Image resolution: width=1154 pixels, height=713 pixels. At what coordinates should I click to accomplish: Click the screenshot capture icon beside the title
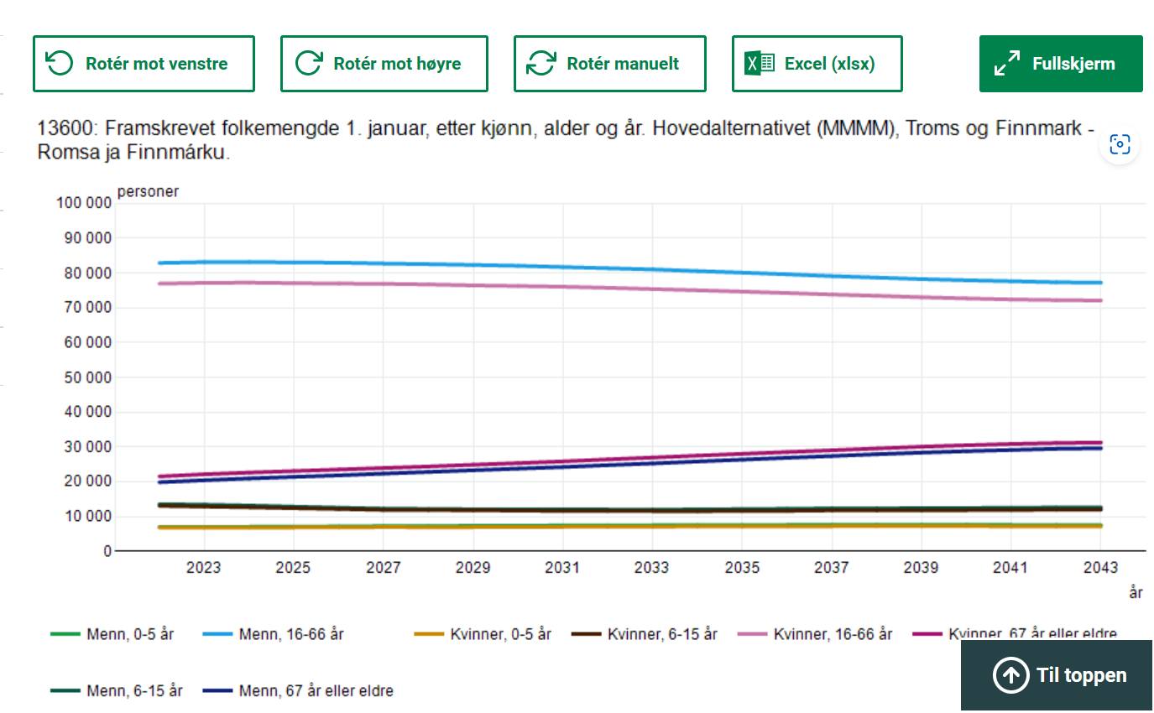(x=1120, y=145)
